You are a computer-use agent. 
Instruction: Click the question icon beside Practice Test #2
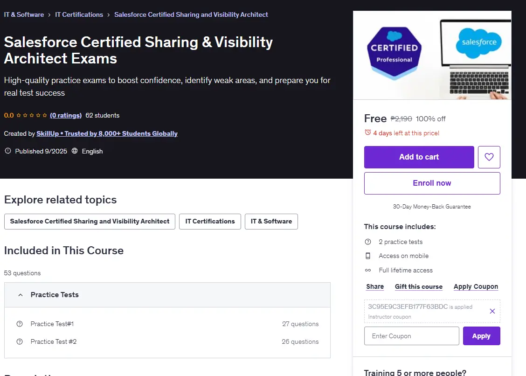click(20, 342)
